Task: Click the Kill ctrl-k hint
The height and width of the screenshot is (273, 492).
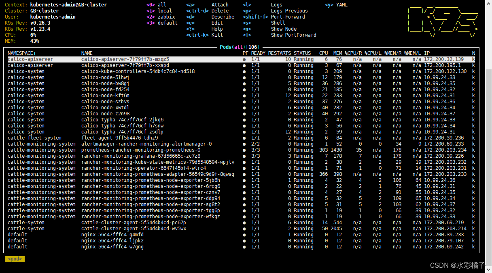Action: (204, 35)
